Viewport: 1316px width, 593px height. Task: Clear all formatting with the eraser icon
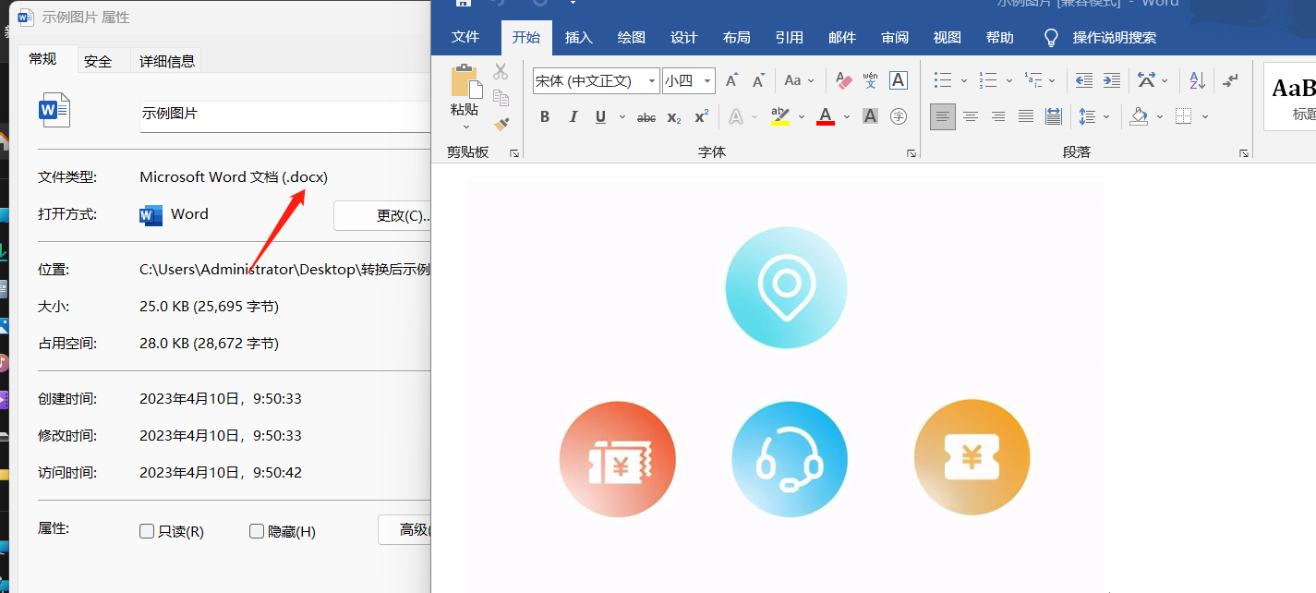click(843, 81)
